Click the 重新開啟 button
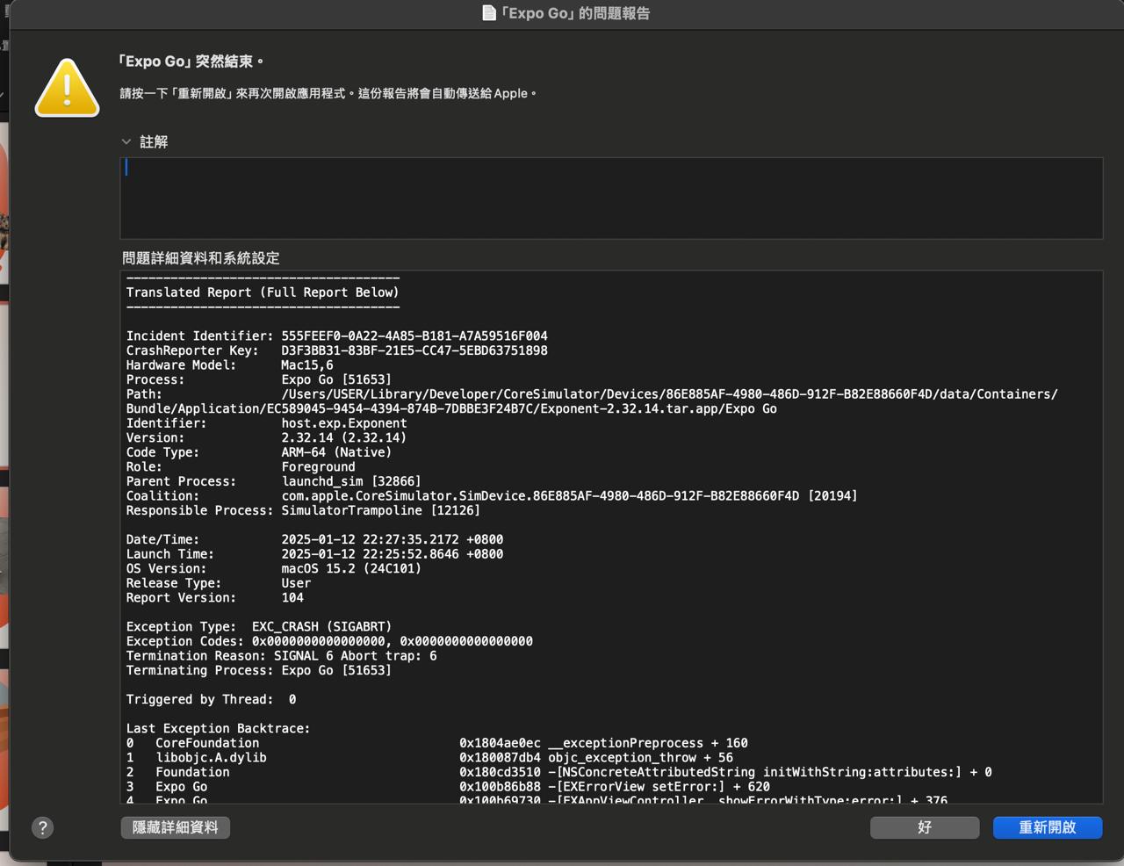1124x866 pixels. (1048, 827)
